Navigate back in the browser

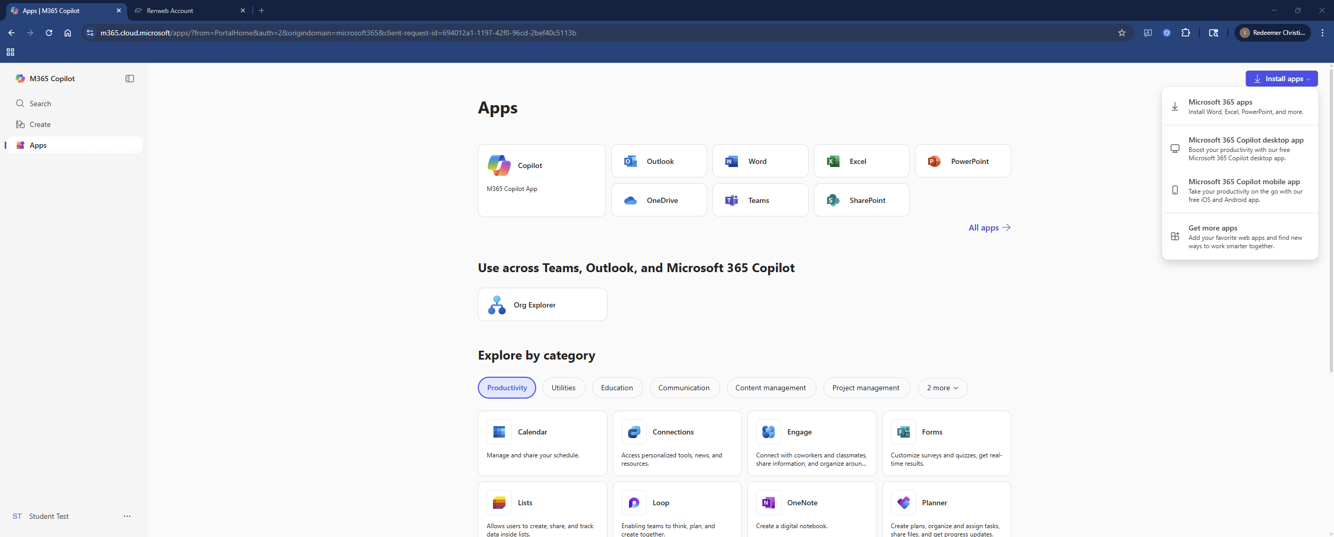(11, 33)
